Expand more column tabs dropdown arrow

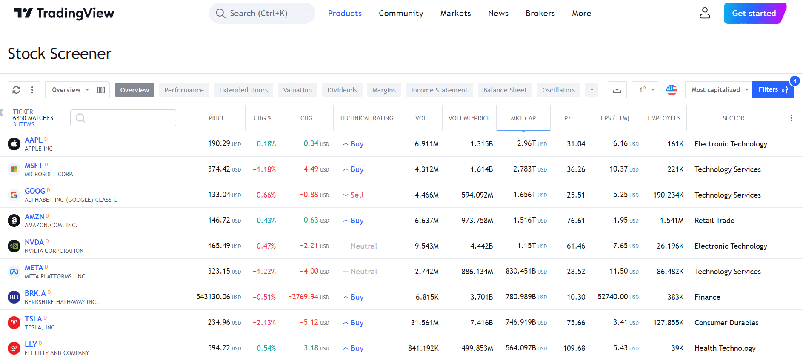(x=592, y=90)
